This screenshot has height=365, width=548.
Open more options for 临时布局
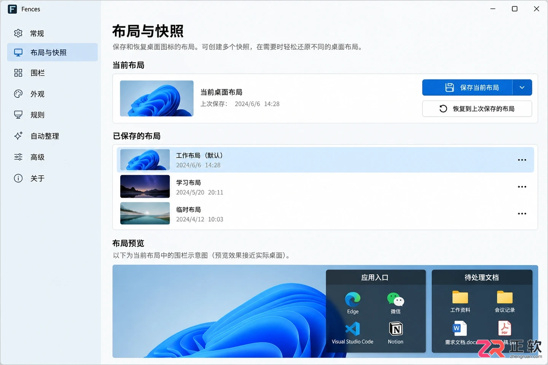pyautogui.click(x=522, y=214)
